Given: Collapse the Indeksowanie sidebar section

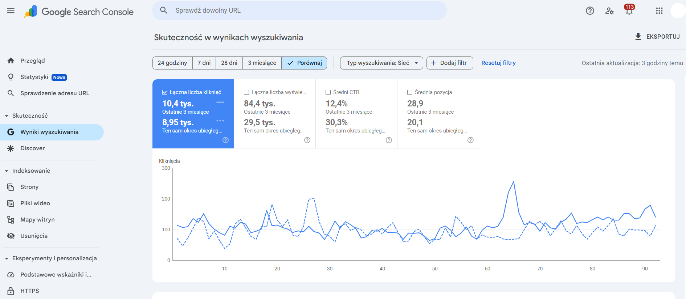Looking at the screenshot, I should click(7, 171).
